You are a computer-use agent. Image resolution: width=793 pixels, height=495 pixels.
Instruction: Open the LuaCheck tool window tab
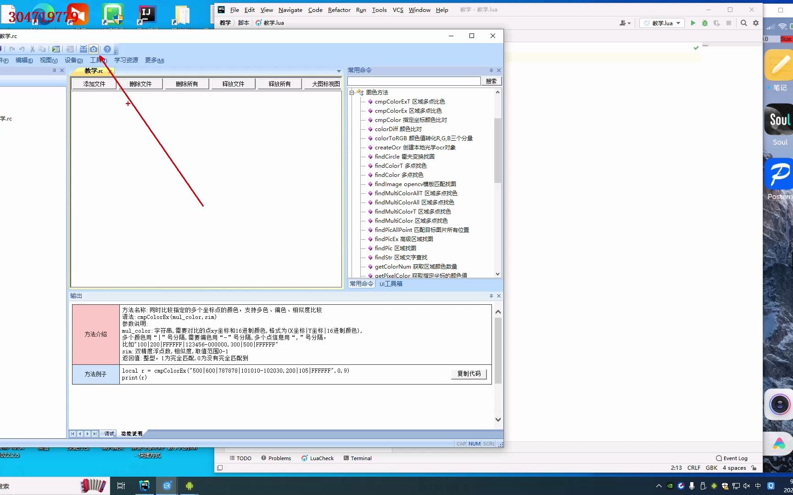click(318, 458)
